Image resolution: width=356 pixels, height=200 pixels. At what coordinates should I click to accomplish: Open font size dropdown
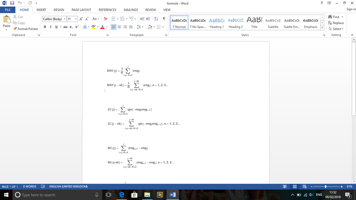tap(76, 19)
